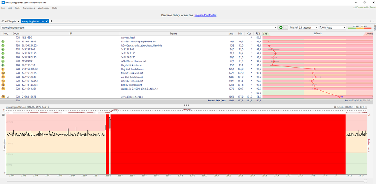
Task: Open the Tools menu
Action: click(x=17, y=8)
